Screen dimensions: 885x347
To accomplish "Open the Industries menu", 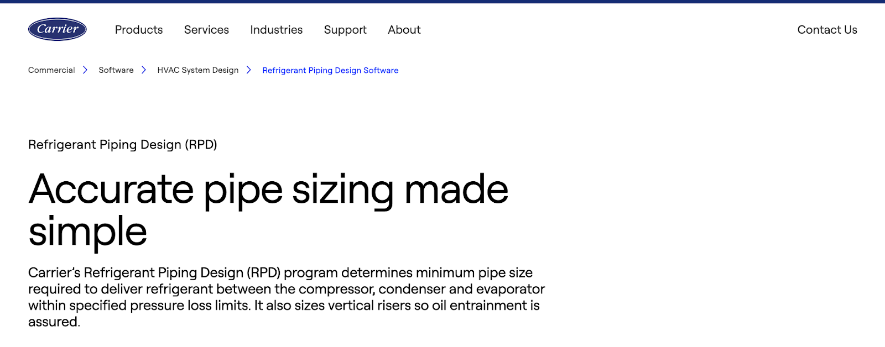I will coord(277,30).
